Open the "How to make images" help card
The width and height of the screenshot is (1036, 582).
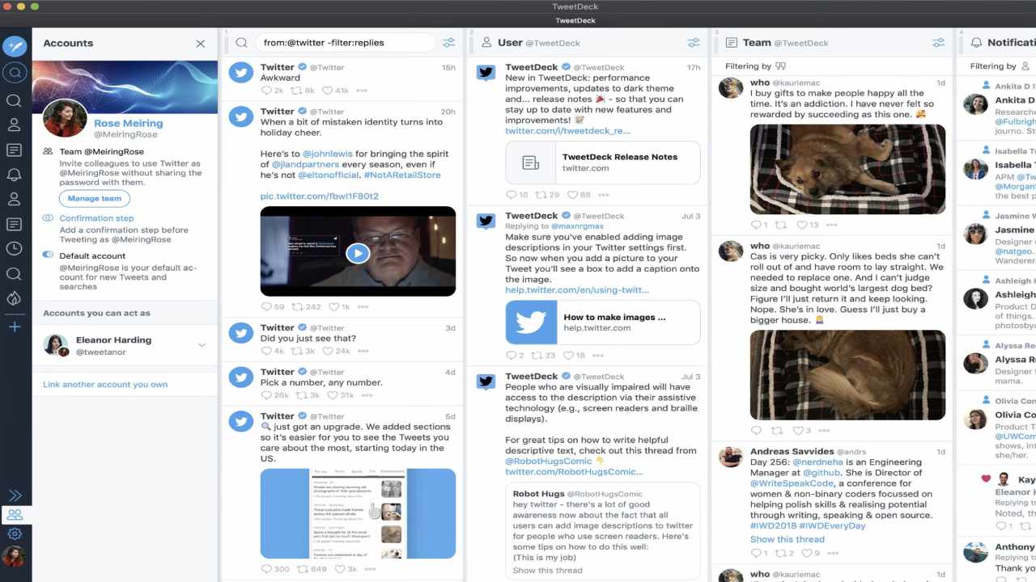602,323
